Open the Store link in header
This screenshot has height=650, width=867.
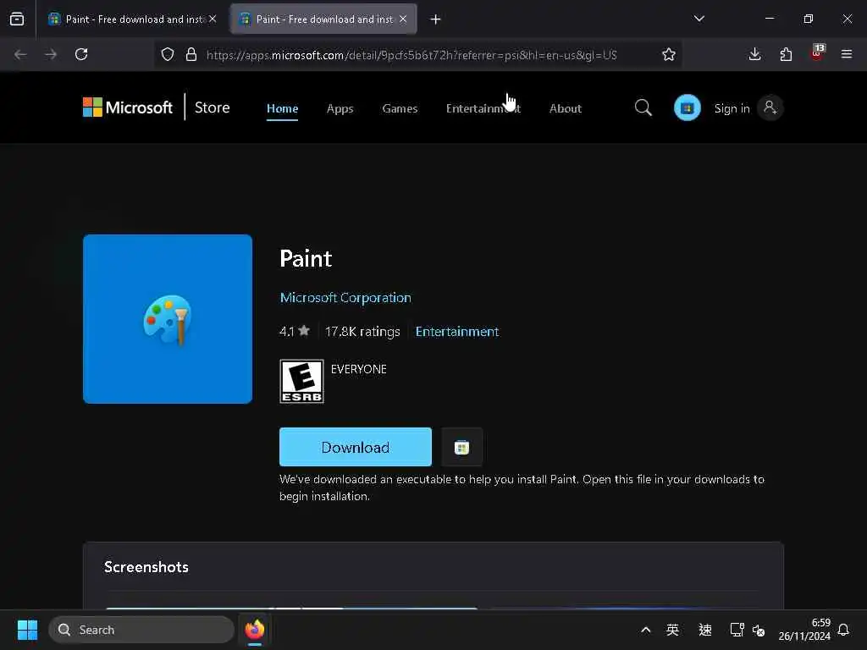pos(213,107)
